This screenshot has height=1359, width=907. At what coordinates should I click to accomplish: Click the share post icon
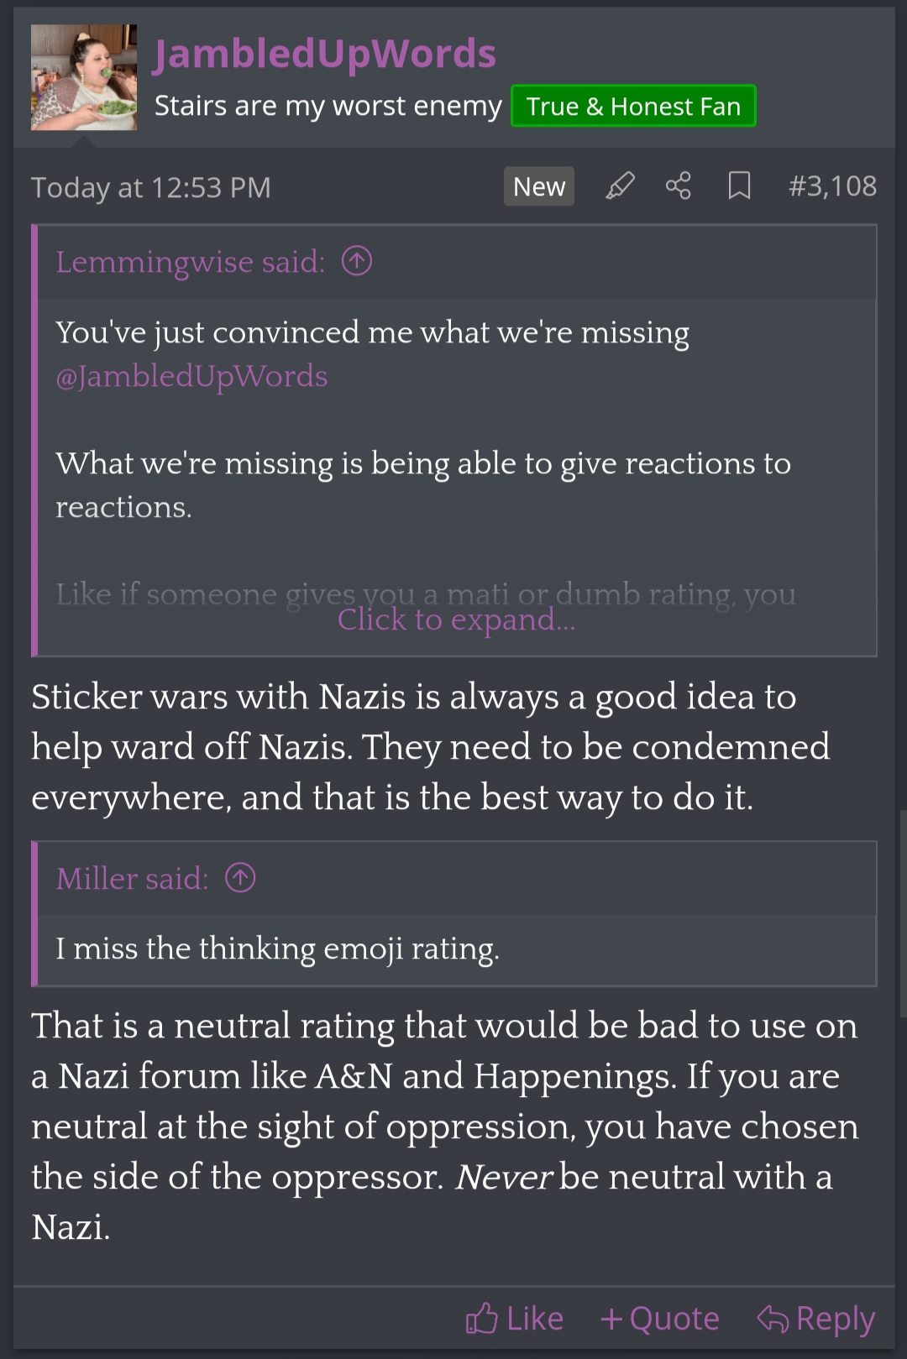tap(679, 186)
